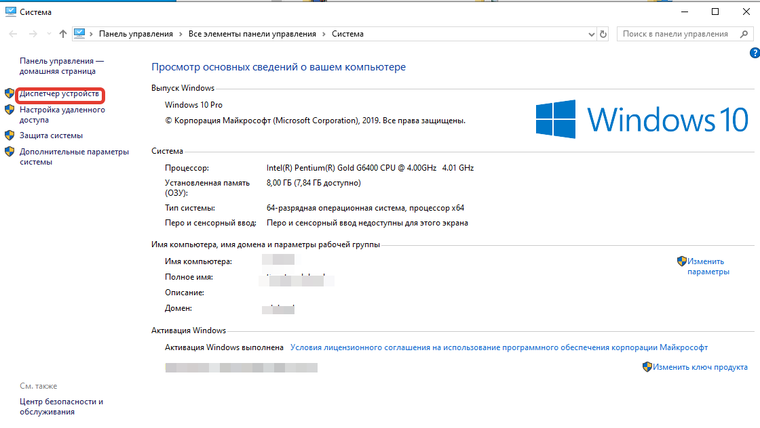This screenshot has width=760, height=428.
Task: Open recent locations dropdown arrow
Action: (x=49, y=34)
